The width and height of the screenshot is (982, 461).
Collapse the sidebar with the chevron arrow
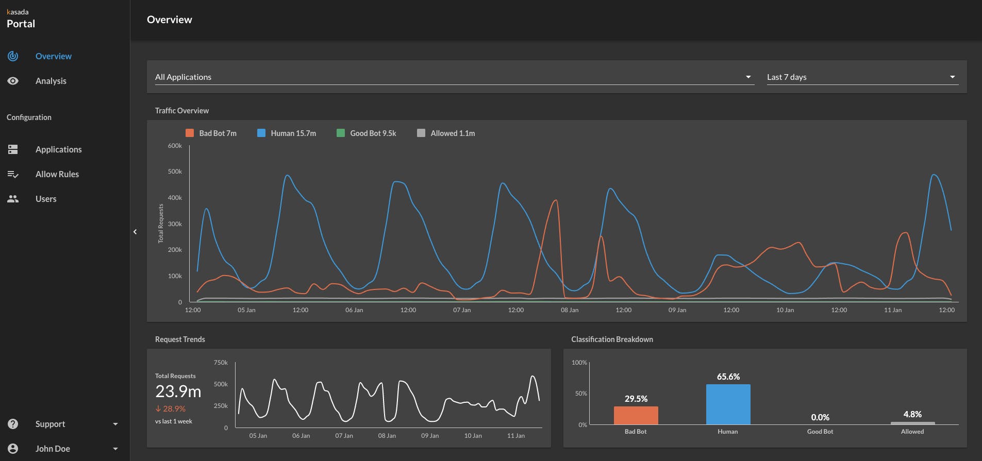(135, 232)
